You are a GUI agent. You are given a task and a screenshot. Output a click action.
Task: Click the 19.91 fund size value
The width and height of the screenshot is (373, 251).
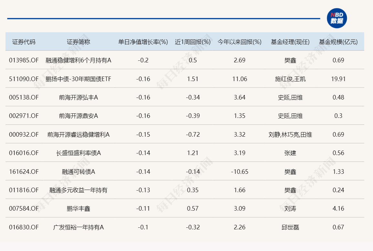coord(338,79)
